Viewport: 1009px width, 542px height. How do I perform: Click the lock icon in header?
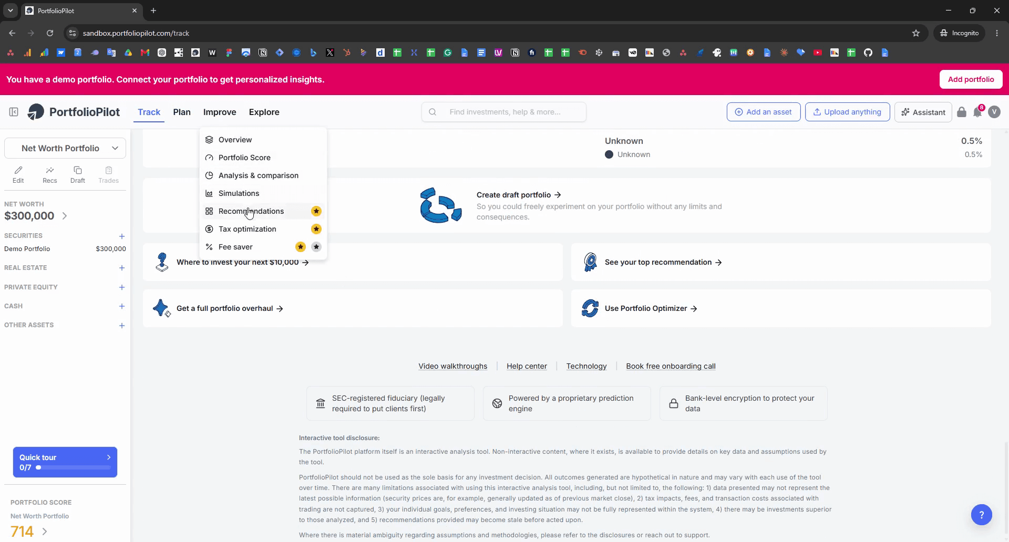pyautogui.click(x=962, y=112)
